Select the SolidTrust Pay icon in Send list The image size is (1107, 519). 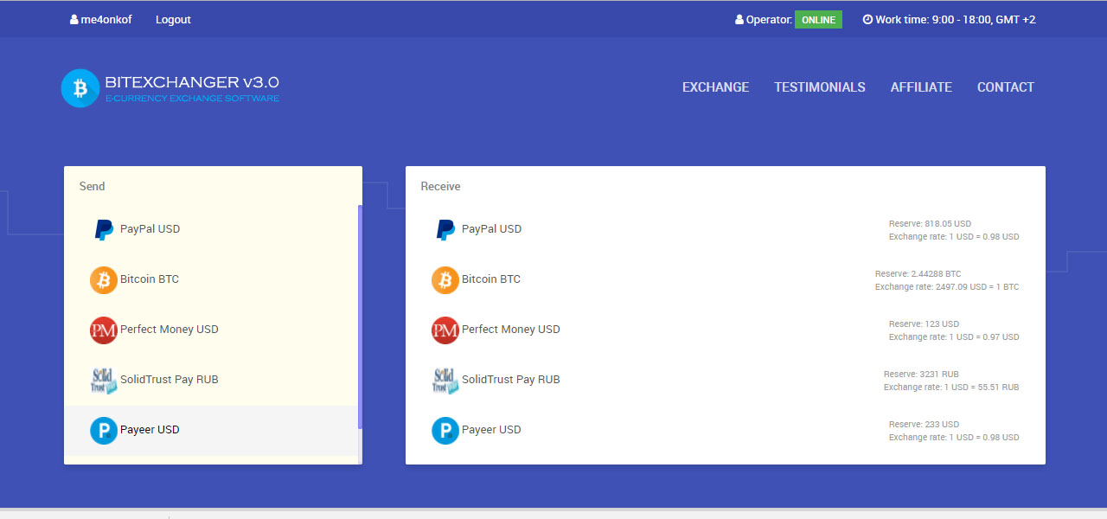pos(104,380)
